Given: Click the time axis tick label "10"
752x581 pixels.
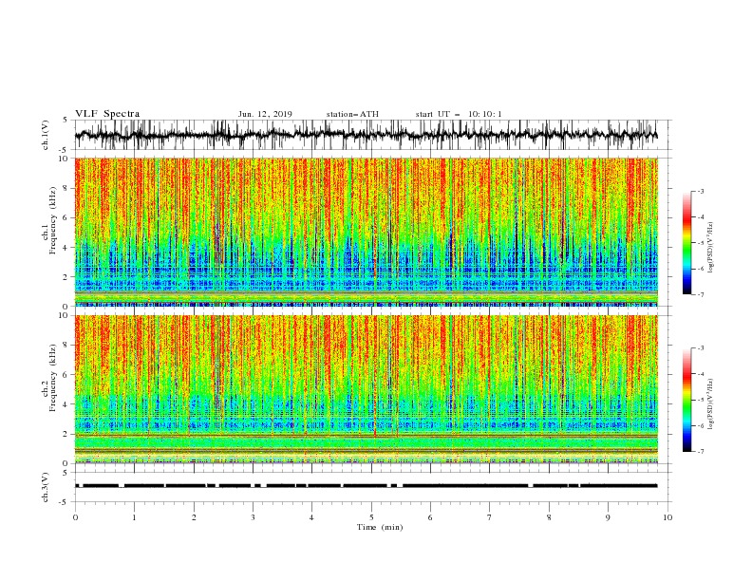Looking at the screenshot, I should point(667,517).
